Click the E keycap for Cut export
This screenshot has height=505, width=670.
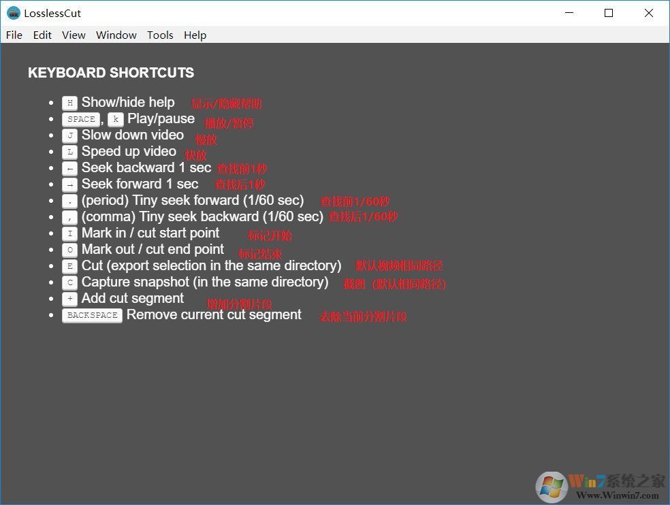pos(70,266)
